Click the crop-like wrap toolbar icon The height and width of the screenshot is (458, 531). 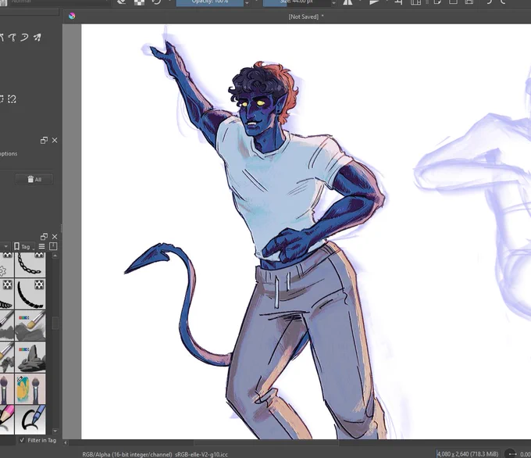399,2
